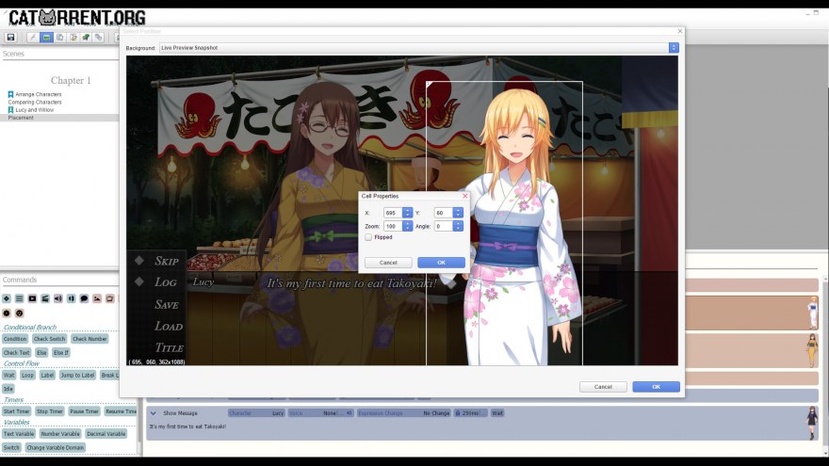The width and height of the screenshot is (829, 466).
Task: Click Lucy thumbnail in the right command list
Action: [813, 313]
